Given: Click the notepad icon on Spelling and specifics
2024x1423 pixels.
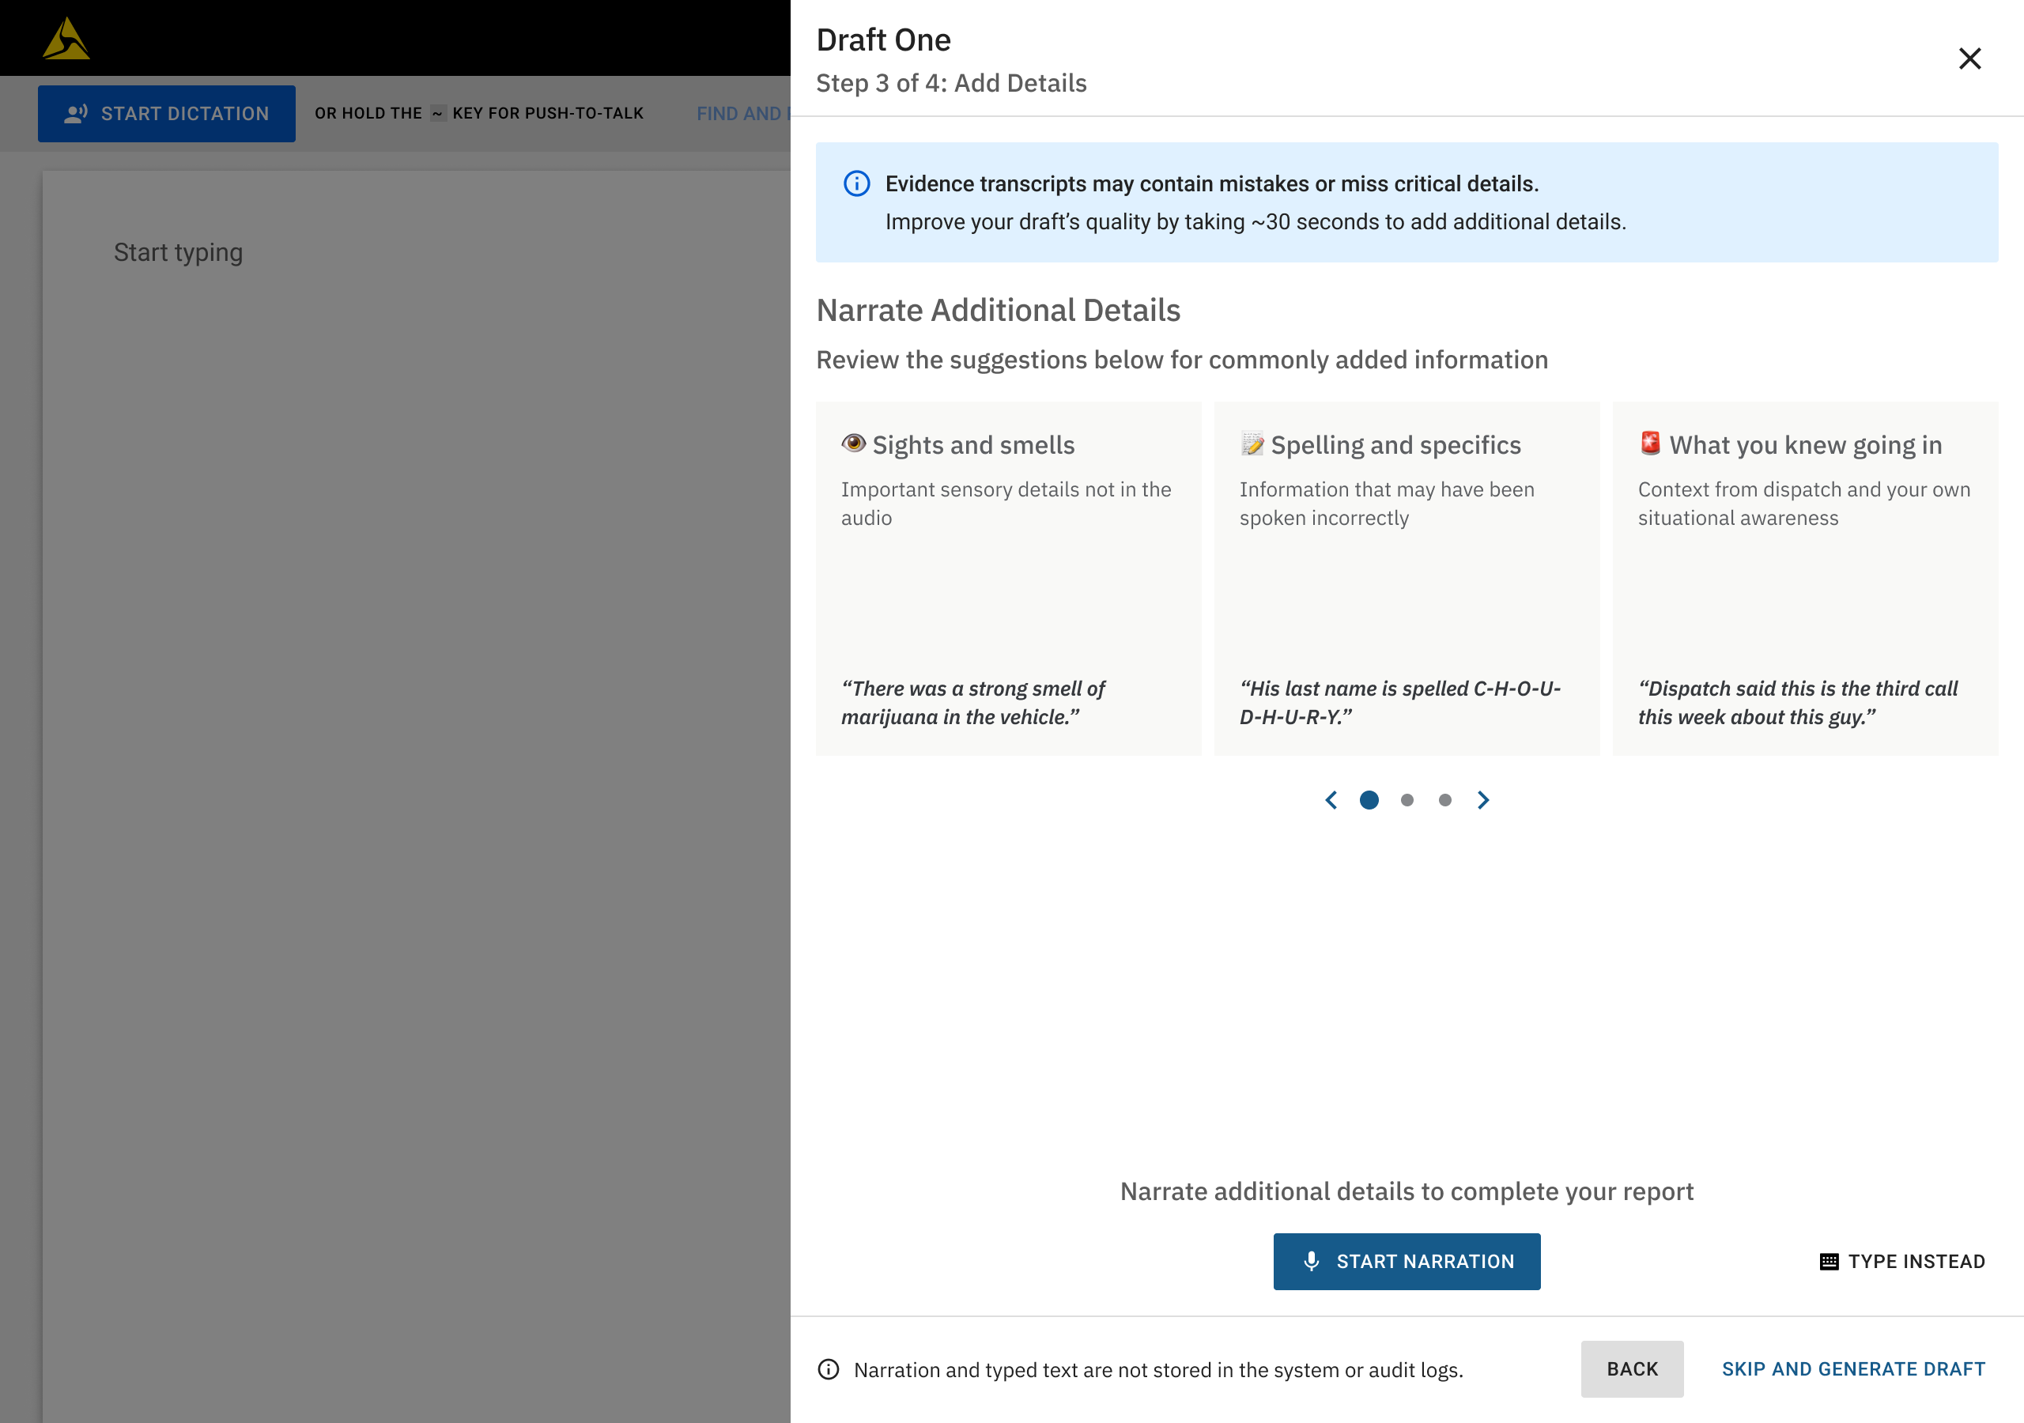Looking at the screenshot, I should [1252, 444].
